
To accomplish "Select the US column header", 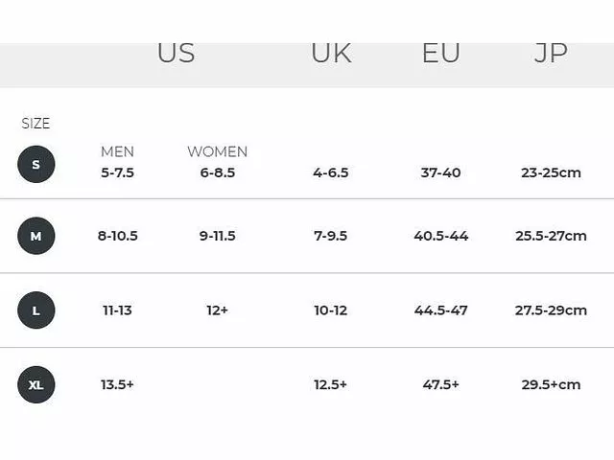I will point(176,54).
